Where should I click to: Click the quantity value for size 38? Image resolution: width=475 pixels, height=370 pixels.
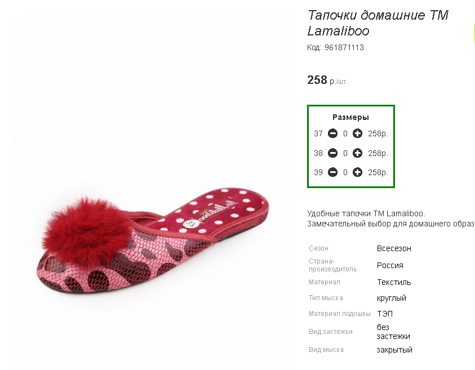(345, 154)
